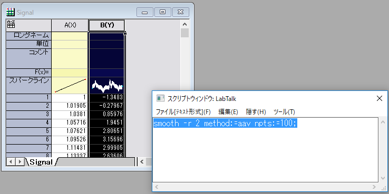This screenshot has height=194, width=389.
Task: Select the B(Y) column header
Action: tap(107, 25)
